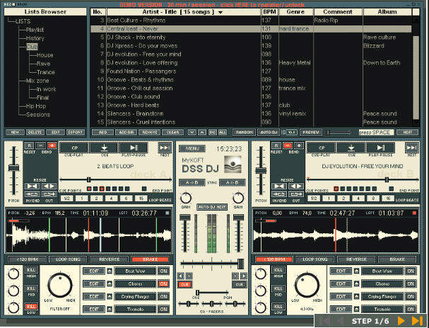Image resolution: width=429 pixels, height=328 pixels.
Task: Click the red Deck A pitch bend plus button
Action: pos(52,146)
